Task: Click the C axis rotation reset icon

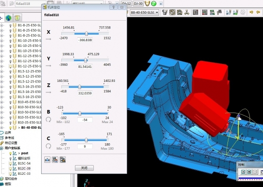Action: (x=48, y=146)
